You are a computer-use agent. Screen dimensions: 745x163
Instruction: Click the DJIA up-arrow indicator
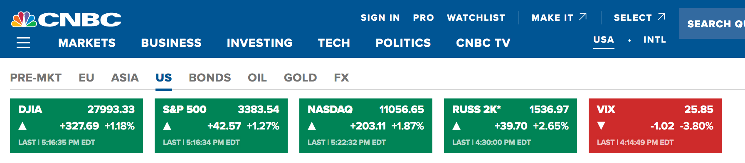pyautogui.click(x=23, y=126)
